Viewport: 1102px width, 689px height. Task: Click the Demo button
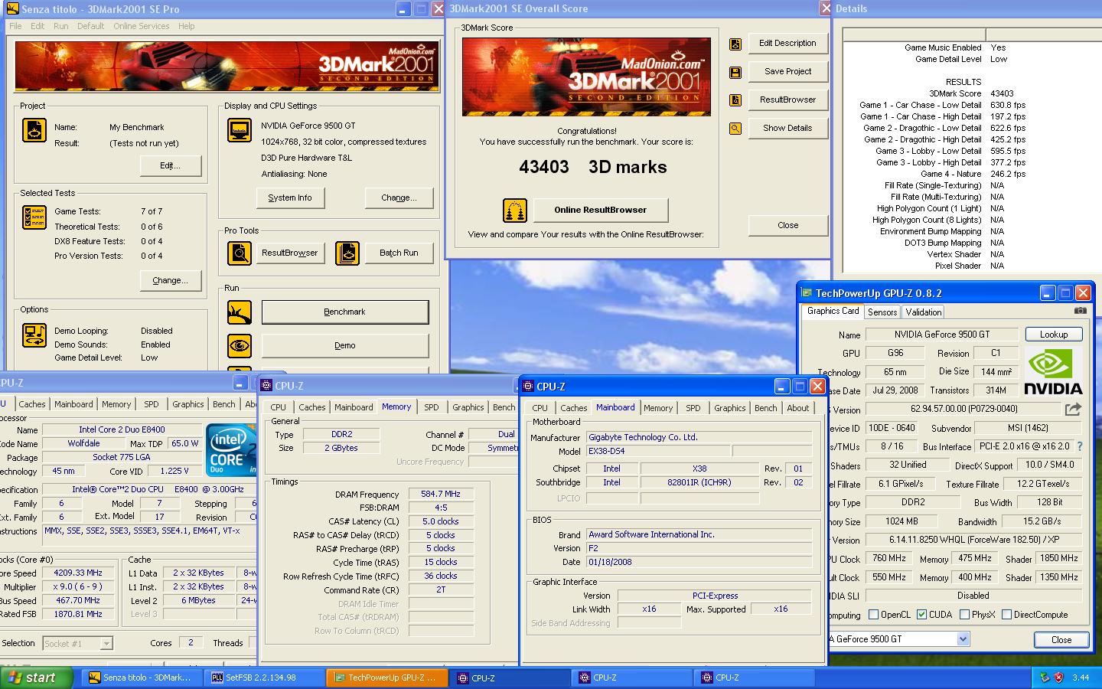click(x=345, y=345)
